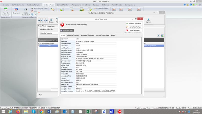Click the Opções toolbar icon
The image size is (202, 114).
pos(51,20)
